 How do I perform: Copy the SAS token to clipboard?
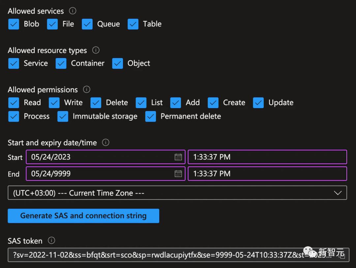coord(342,255)
